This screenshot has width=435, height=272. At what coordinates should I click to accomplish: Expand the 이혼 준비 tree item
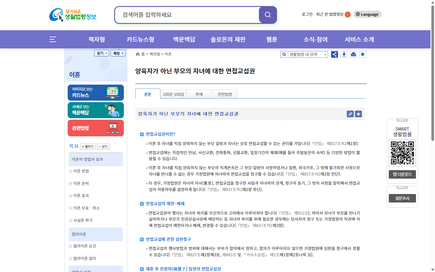[70, 184]
